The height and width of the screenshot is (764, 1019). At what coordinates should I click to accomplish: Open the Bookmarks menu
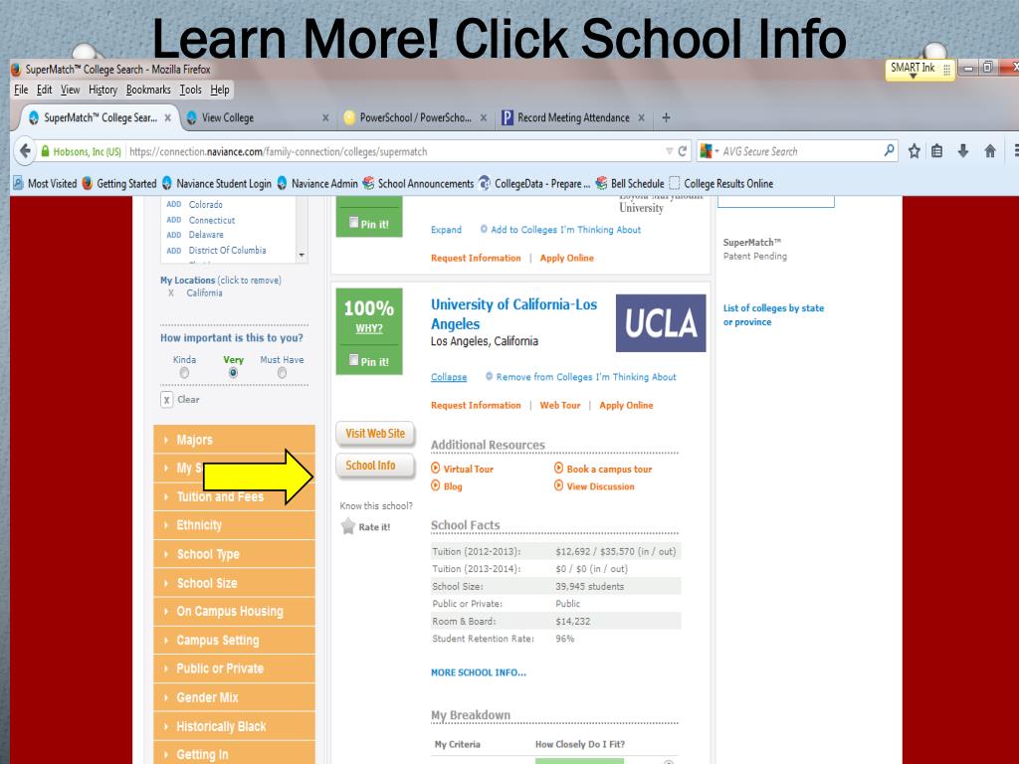pyautogui.click(x=148, y=90)
